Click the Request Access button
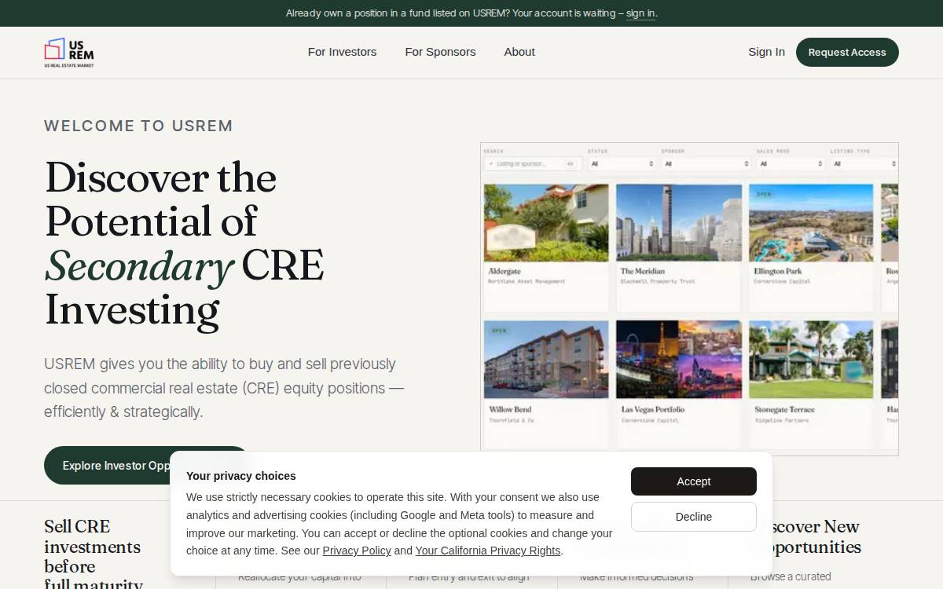The height and width of the screenshot is (589, 943). pos(847,52)
